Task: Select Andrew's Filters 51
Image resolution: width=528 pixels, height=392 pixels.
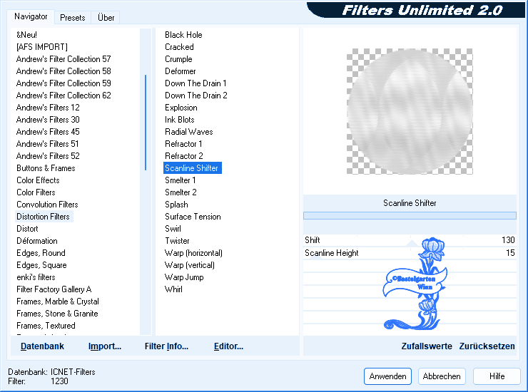Action: click(x=48, y=144)
